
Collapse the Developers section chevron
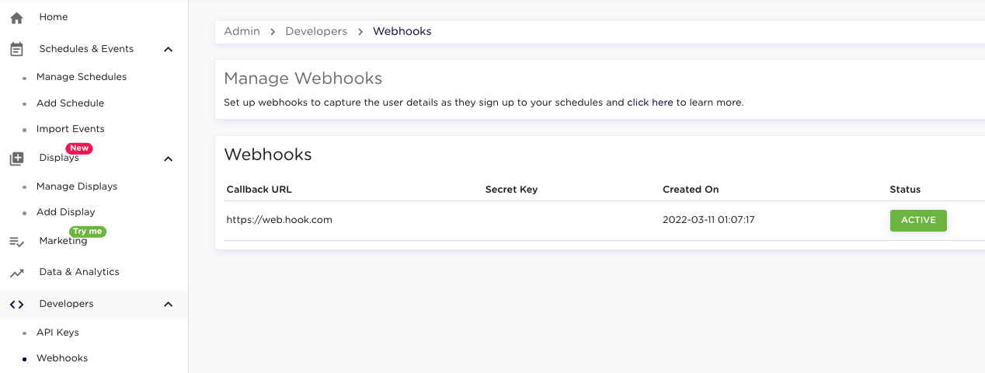(168, 305)
